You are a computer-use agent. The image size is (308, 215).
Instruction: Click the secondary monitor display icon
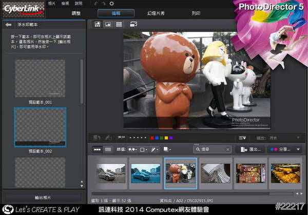[133, 24]
